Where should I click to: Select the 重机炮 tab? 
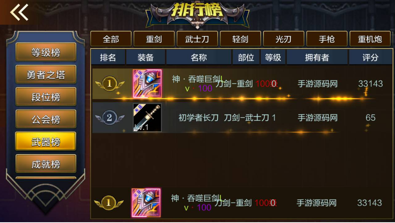370,39
